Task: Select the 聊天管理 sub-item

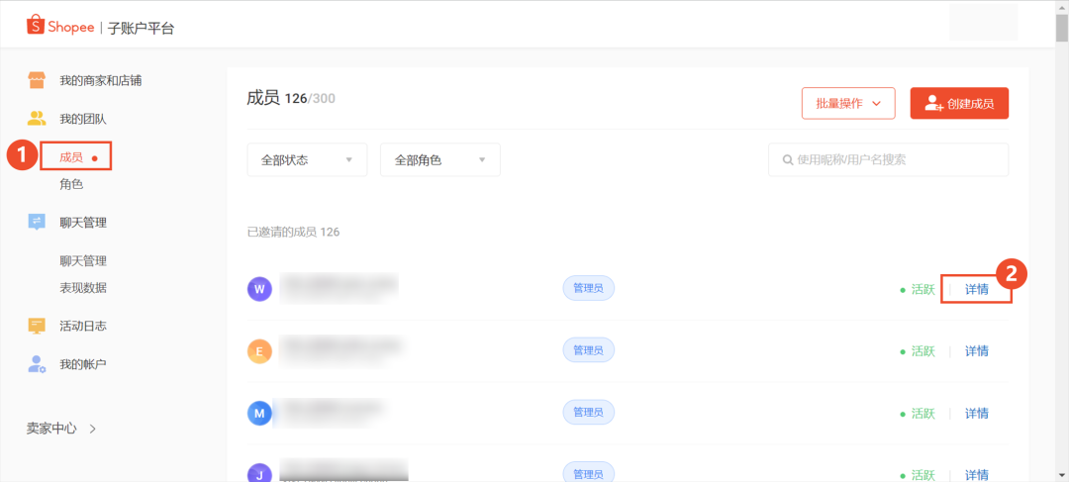Action: click(x=82, y=261)
